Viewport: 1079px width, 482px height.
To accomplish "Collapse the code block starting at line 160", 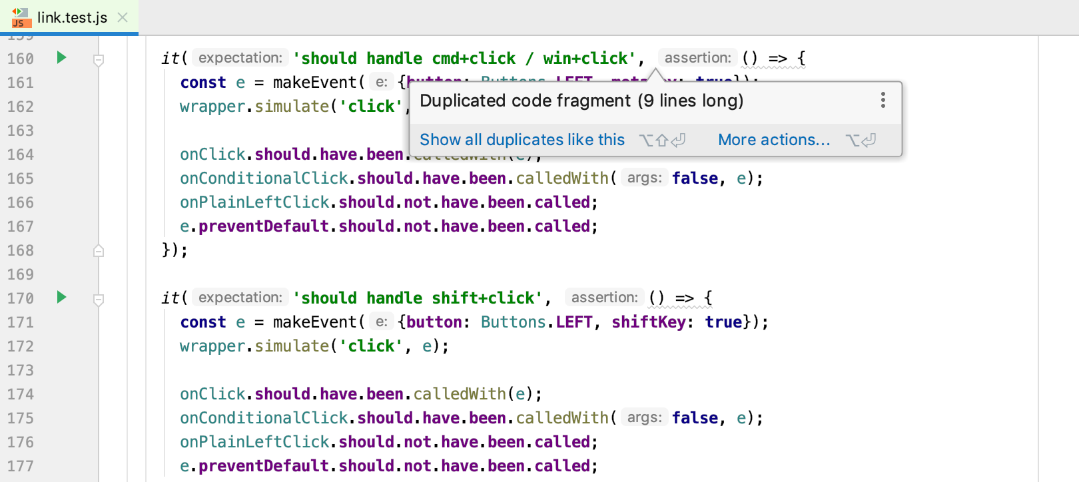I will click(99, 61).
